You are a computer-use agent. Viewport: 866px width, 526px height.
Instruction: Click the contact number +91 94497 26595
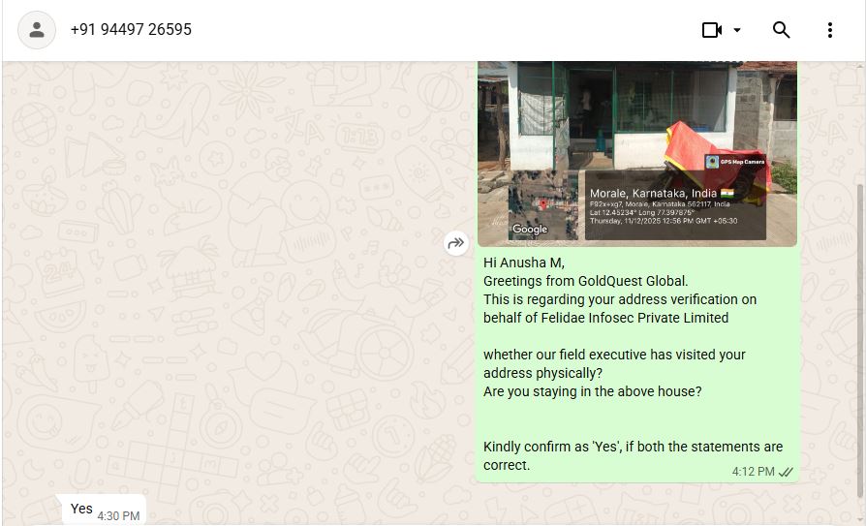[x=131, y=29]
